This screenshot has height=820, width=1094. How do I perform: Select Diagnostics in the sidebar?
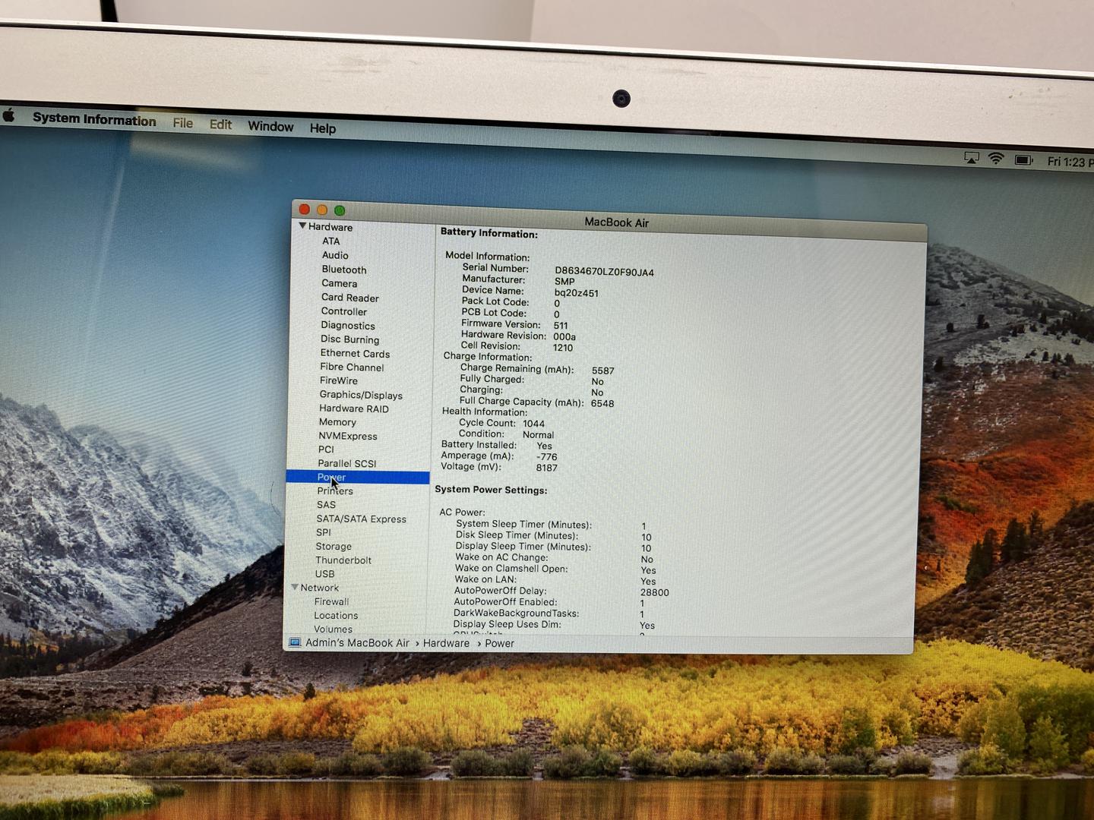347,326
